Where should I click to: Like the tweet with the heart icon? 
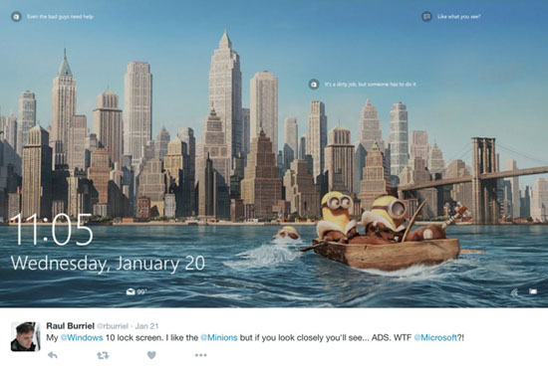tap(151, 355)
